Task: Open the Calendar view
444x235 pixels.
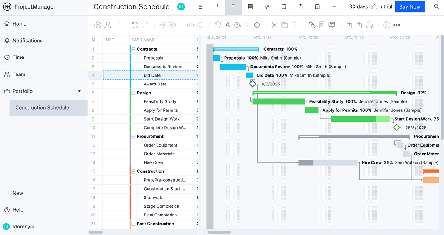Action: coord(283,7)
